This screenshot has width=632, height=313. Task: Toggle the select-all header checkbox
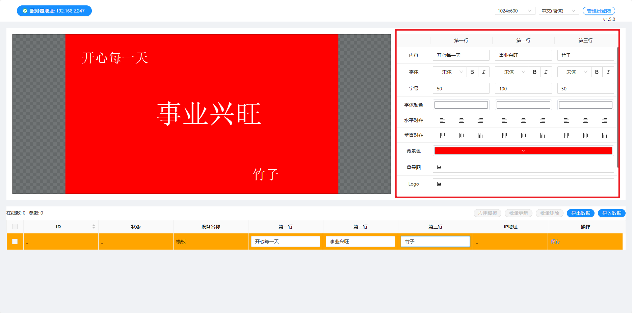pyautogui.click(x=15, y=227)
